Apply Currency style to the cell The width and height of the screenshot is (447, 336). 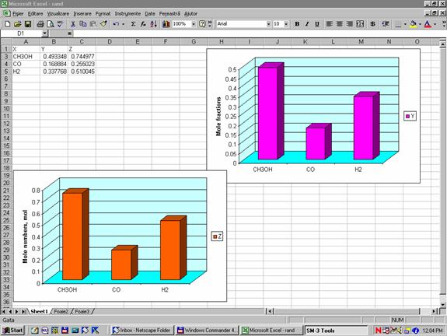[372, 24]
